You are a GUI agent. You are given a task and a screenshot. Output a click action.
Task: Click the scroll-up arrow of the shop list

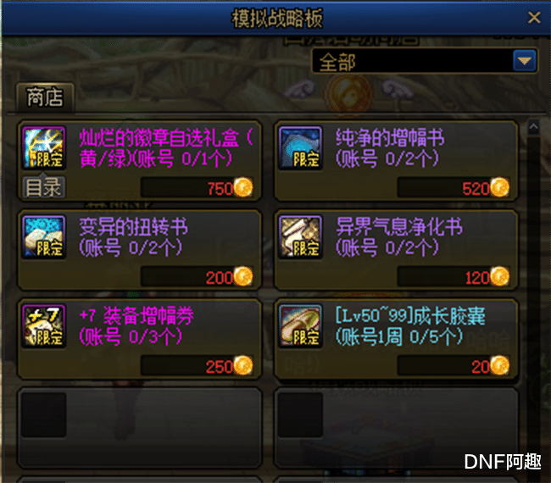click(x=533, y=127)
